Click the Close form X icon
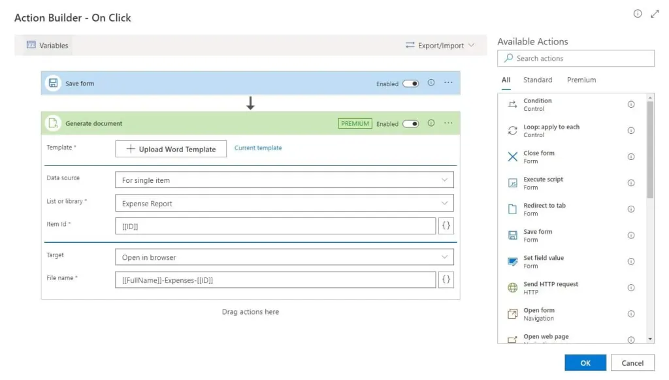 (x=513, y=157)
